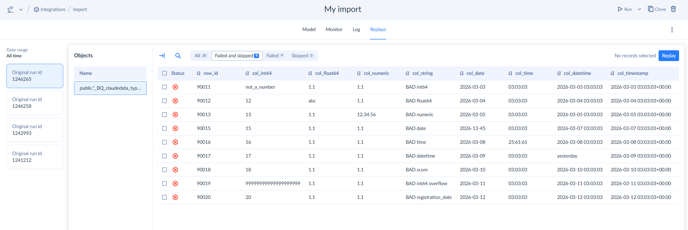The width and height of the screenshot is (688, 230).
Task: Click the failed status icon for row 90017
Action: (x=175, y=156)
